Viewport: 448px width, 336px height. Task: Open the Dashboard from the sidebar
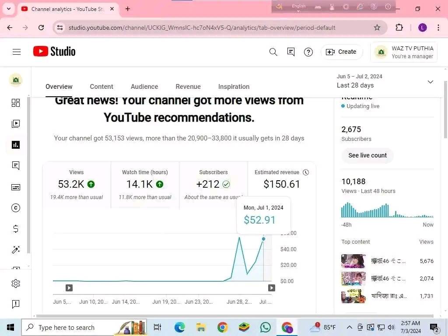click(16, 102)
